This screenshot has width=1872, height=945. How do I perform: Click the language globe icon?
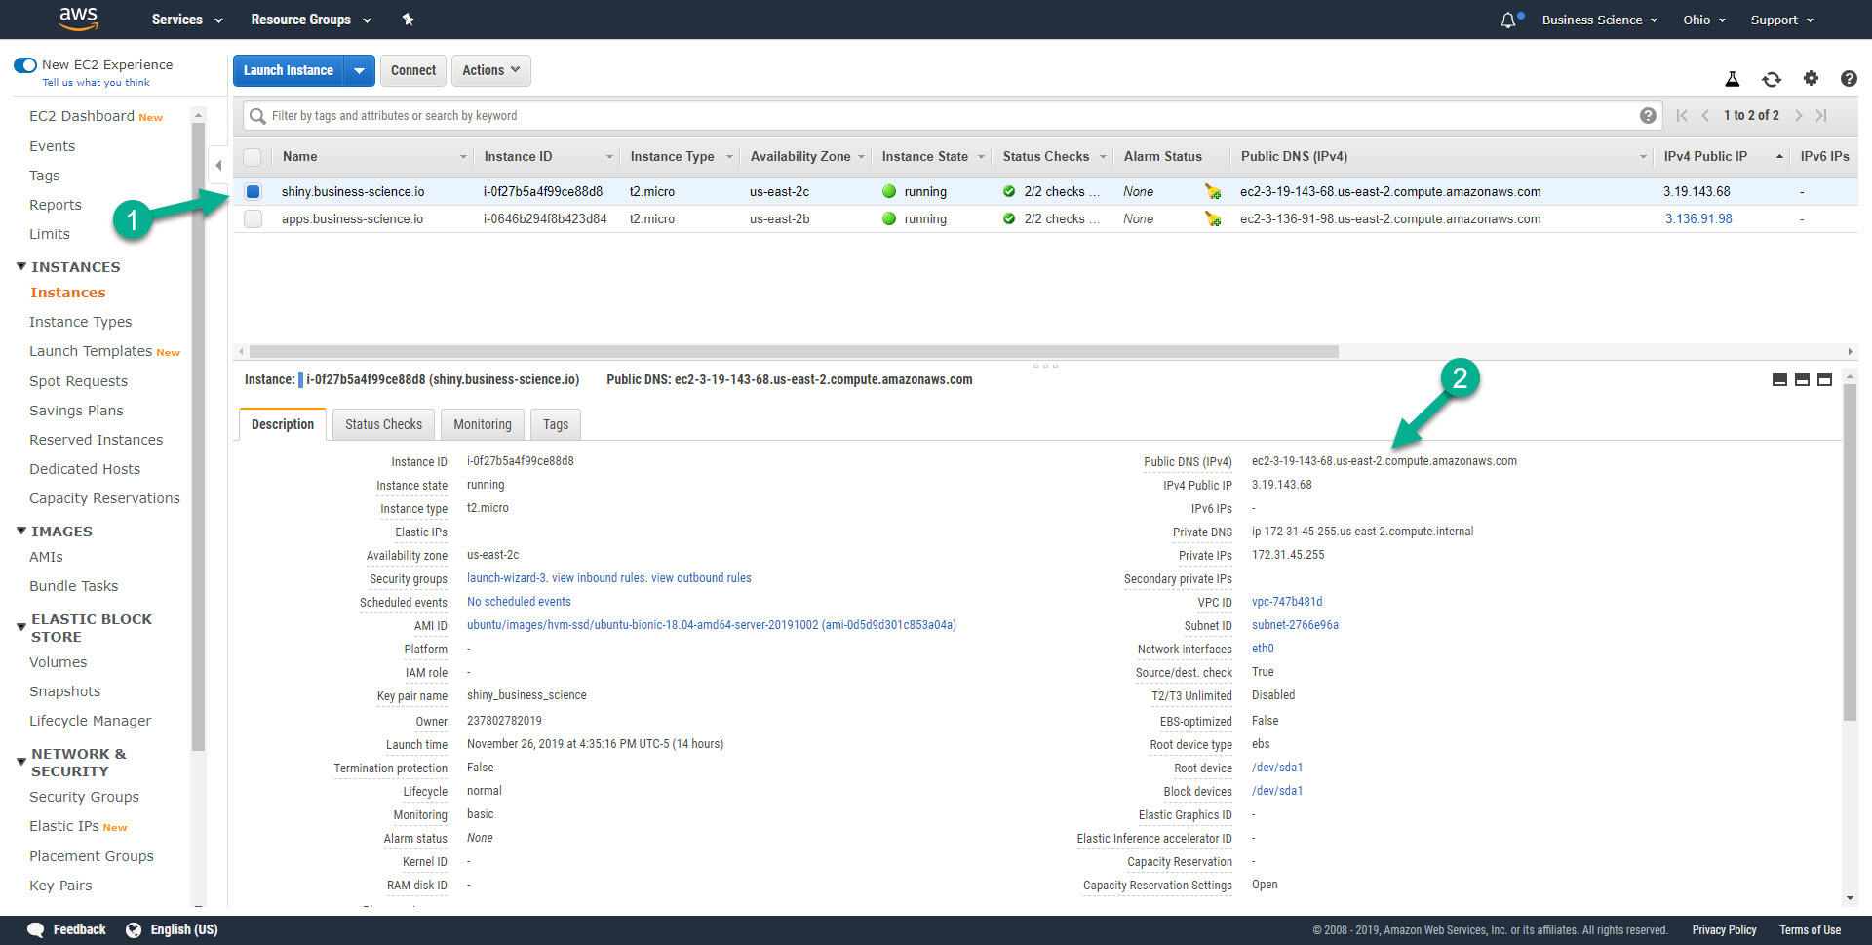pos(134,929)
